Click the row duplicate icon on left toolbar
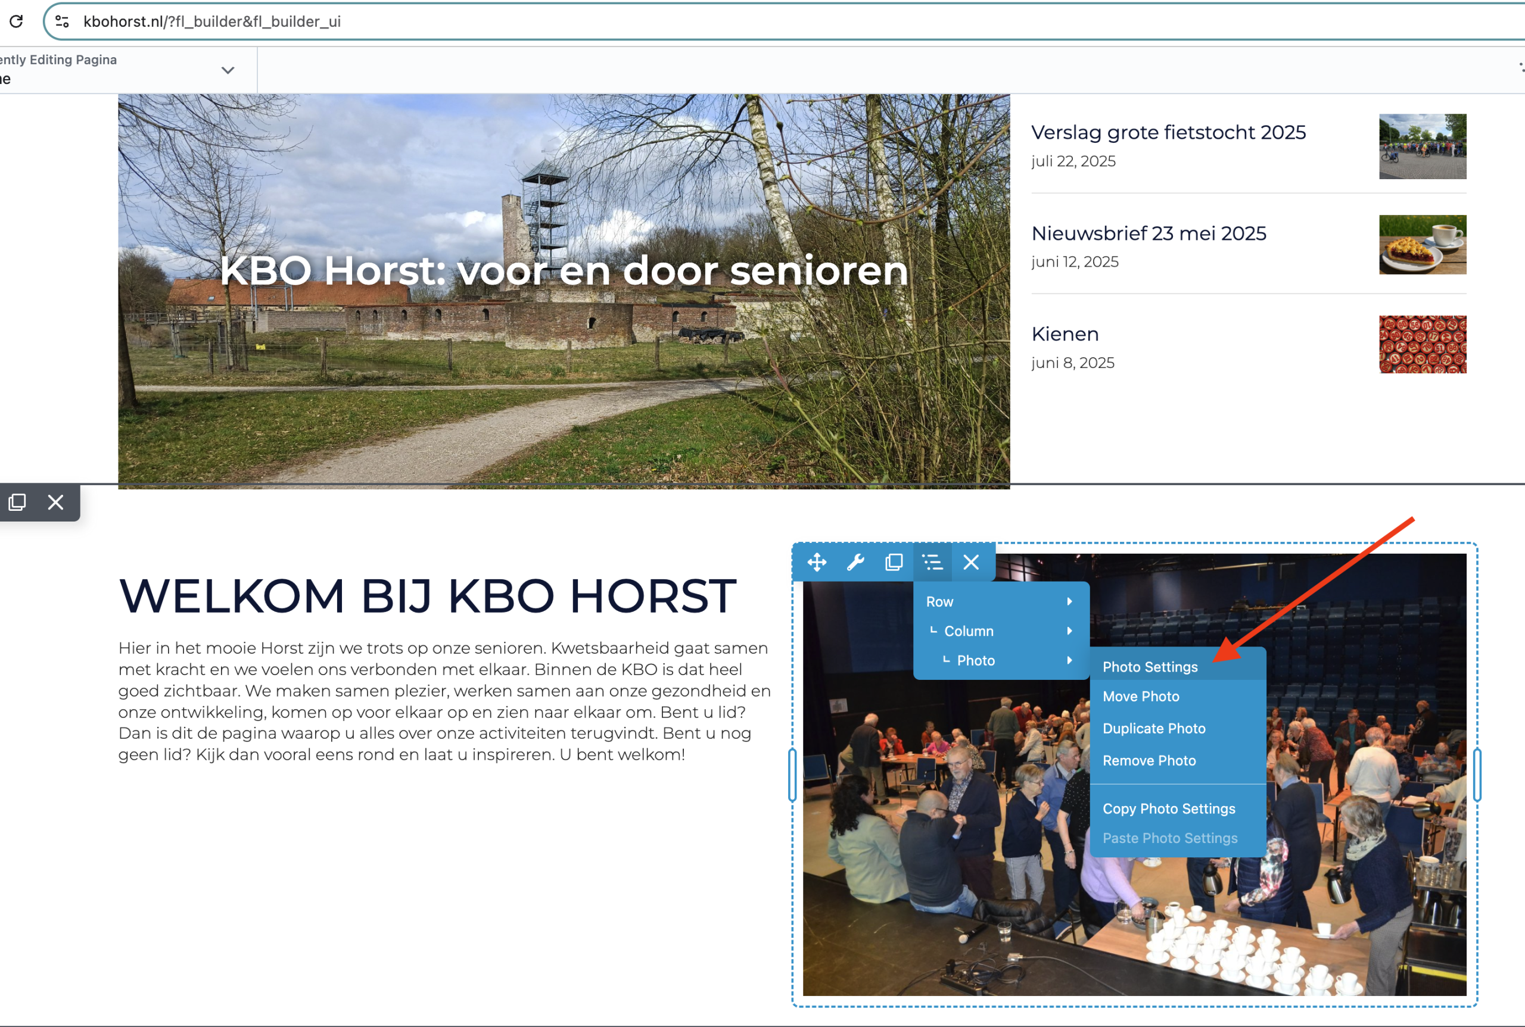Viewport: 1525px width, 1027px height. coord(18,502)
